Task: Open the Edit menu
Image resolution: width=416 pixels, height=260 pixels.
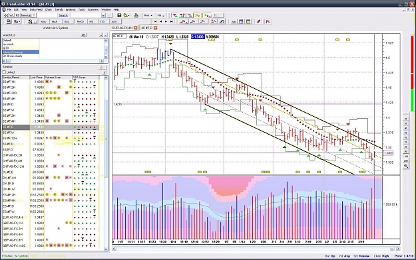Action: tap(16, 9)
